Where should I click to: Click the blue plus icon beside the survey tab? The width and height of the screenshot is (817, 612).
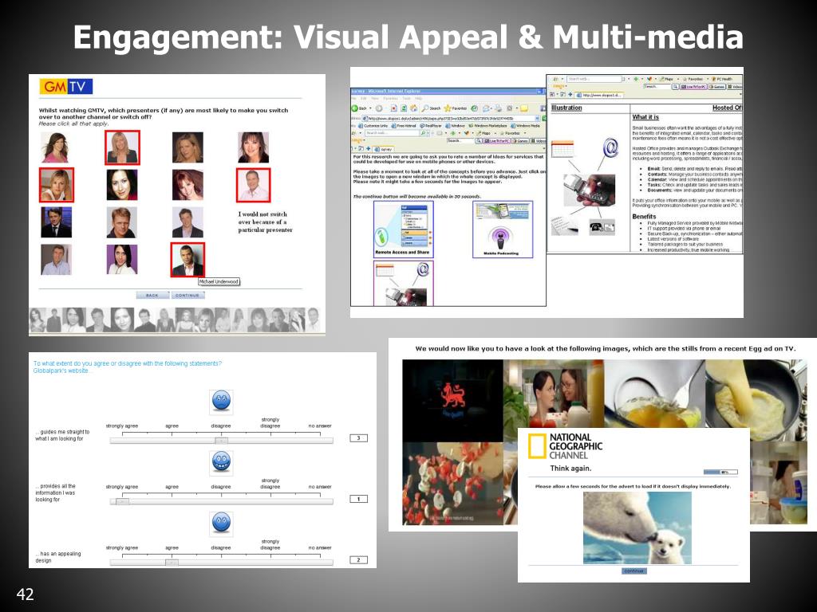click(x=369, y=148)
